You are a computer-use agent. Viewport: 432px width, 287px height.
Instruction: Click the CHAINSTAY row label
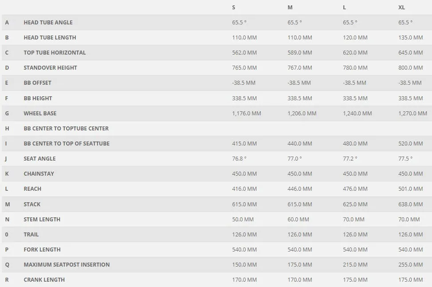click(x=39, y=174)
